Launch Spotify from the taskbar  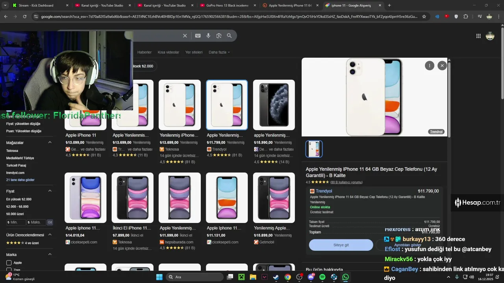coord(322,277)
